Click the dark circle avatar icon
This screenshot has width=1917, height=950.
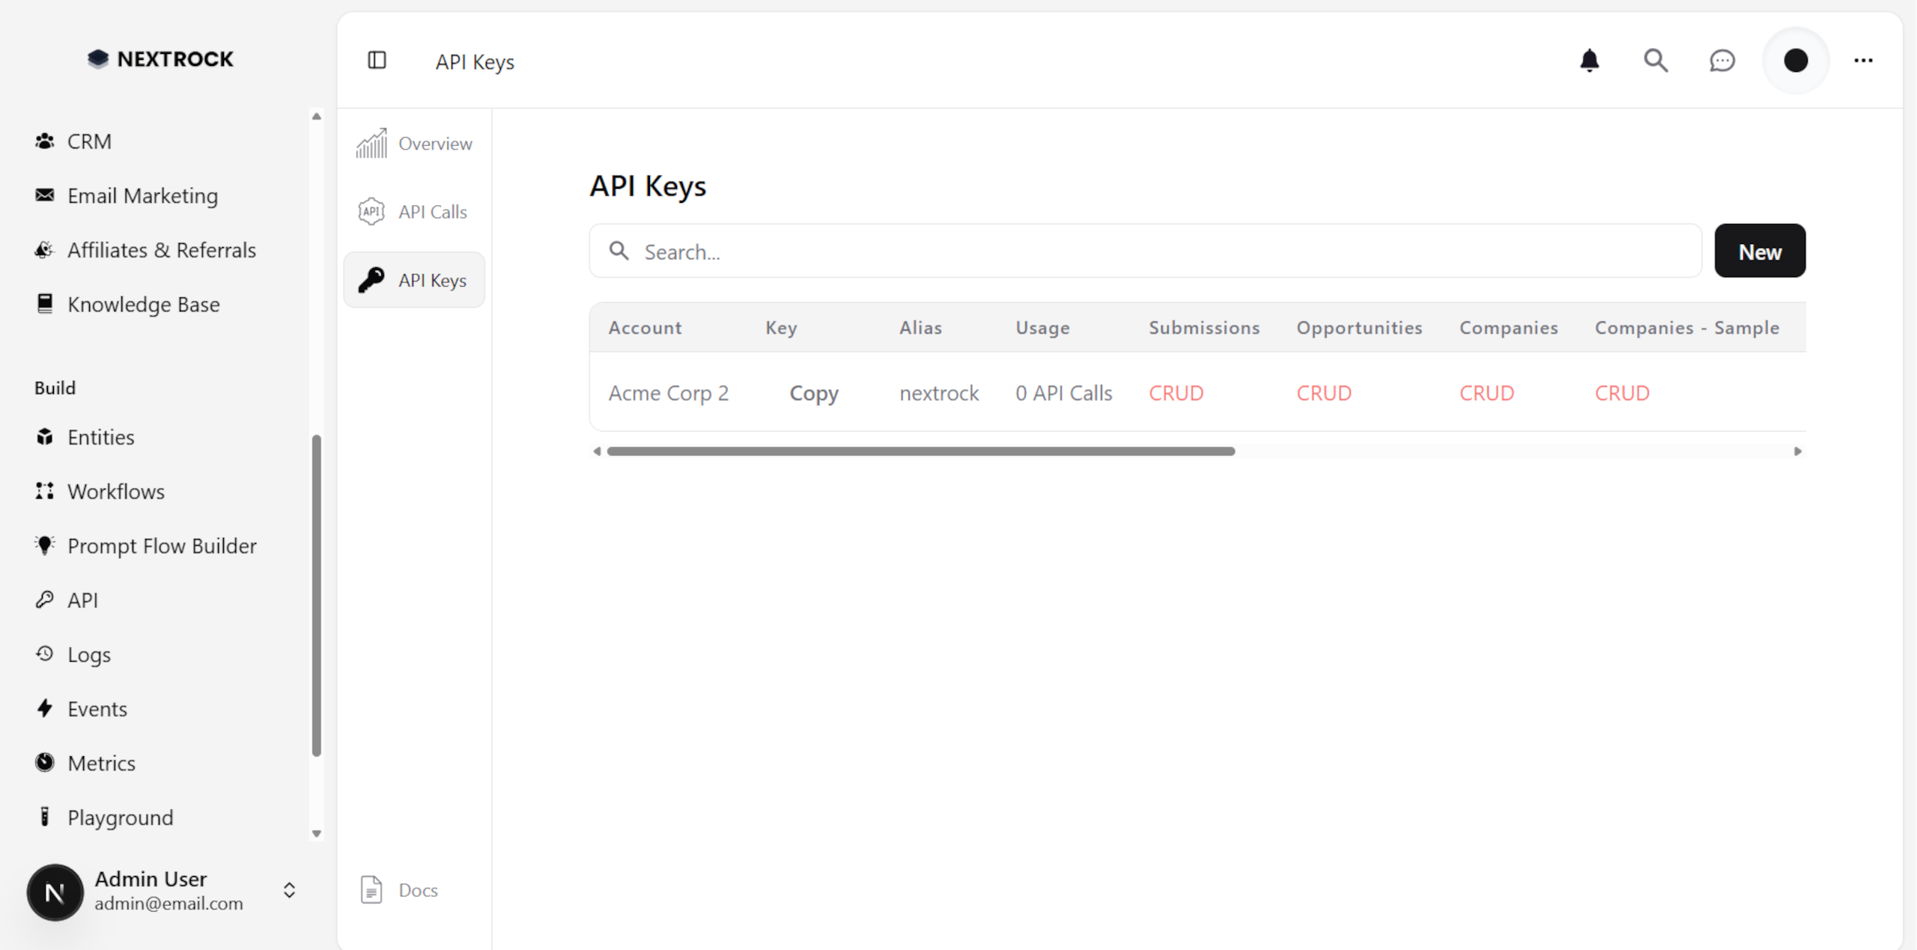click(x=1795, y=60)
